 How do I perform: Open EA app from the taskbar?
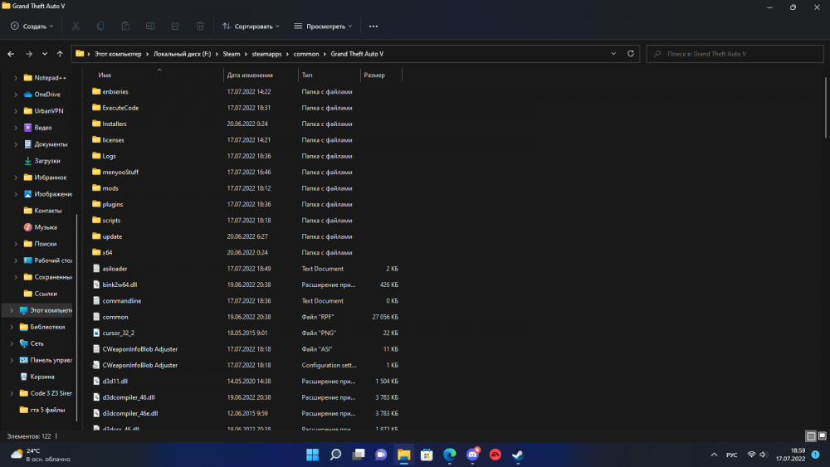pyautogui.click(x=496, y=455)
